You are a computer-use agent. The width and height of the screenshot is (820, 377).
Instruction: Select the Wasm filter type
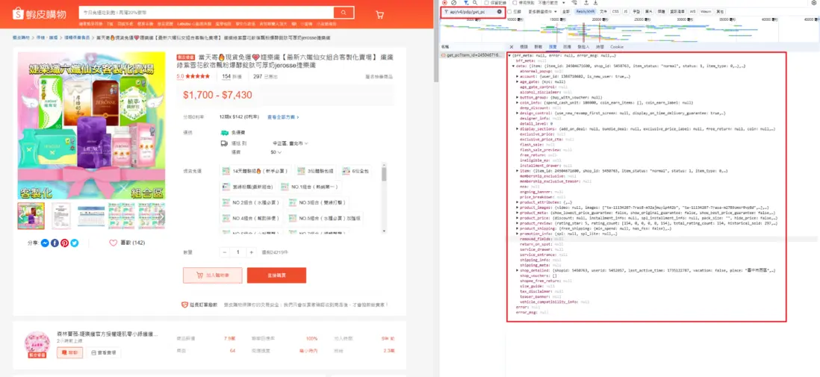[706, 11]
